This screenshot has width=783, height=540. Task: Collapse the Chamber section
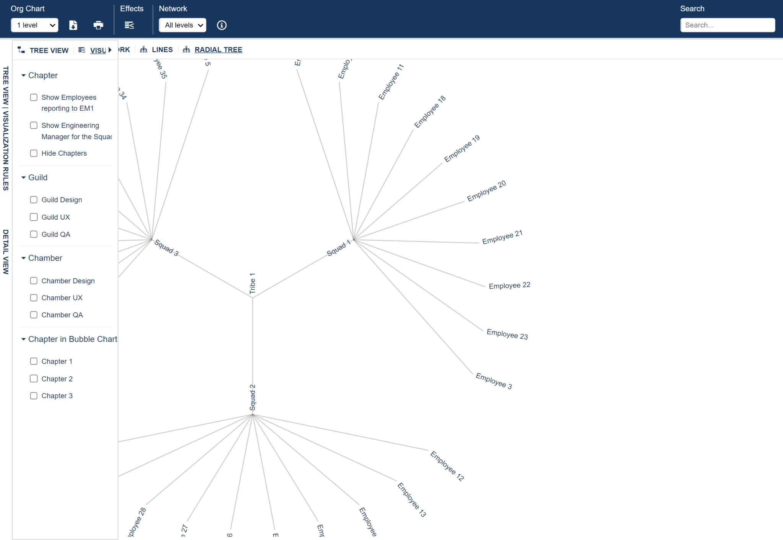23,258
